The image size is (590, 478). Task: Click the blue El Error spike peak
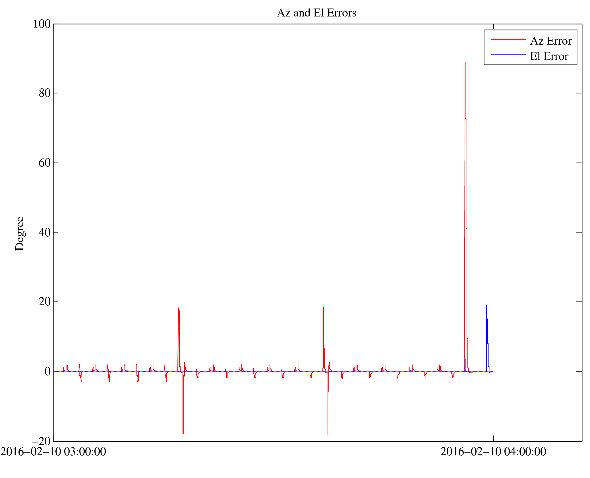486,306
